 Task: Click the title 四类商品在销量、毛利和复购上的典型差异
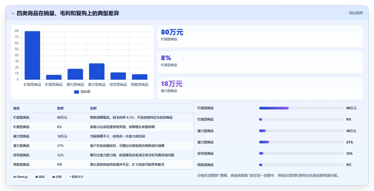tap(68, 13)
